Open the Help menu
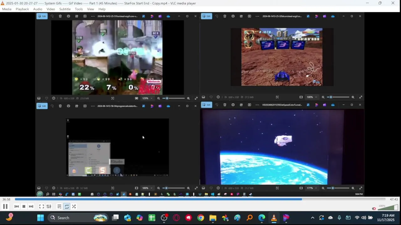 click(x=102, y=9)
